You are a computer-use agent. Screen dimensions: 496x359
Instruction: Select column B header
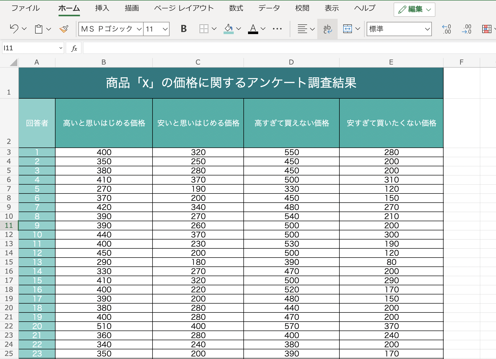coord(104,62)
